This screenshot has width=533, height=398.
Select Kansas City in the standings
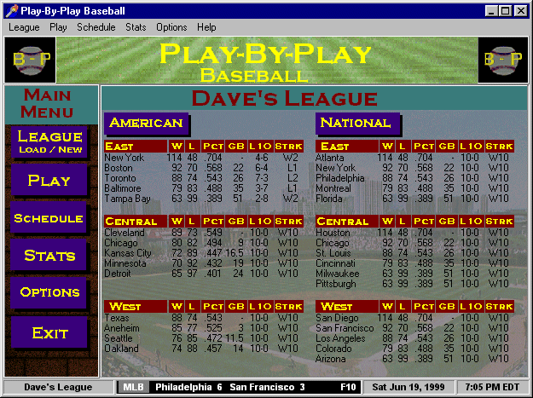[127, 253]
